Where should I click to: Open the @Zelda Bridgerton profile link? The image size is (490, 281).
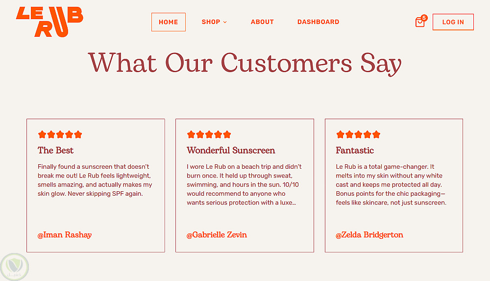(369, 235)
